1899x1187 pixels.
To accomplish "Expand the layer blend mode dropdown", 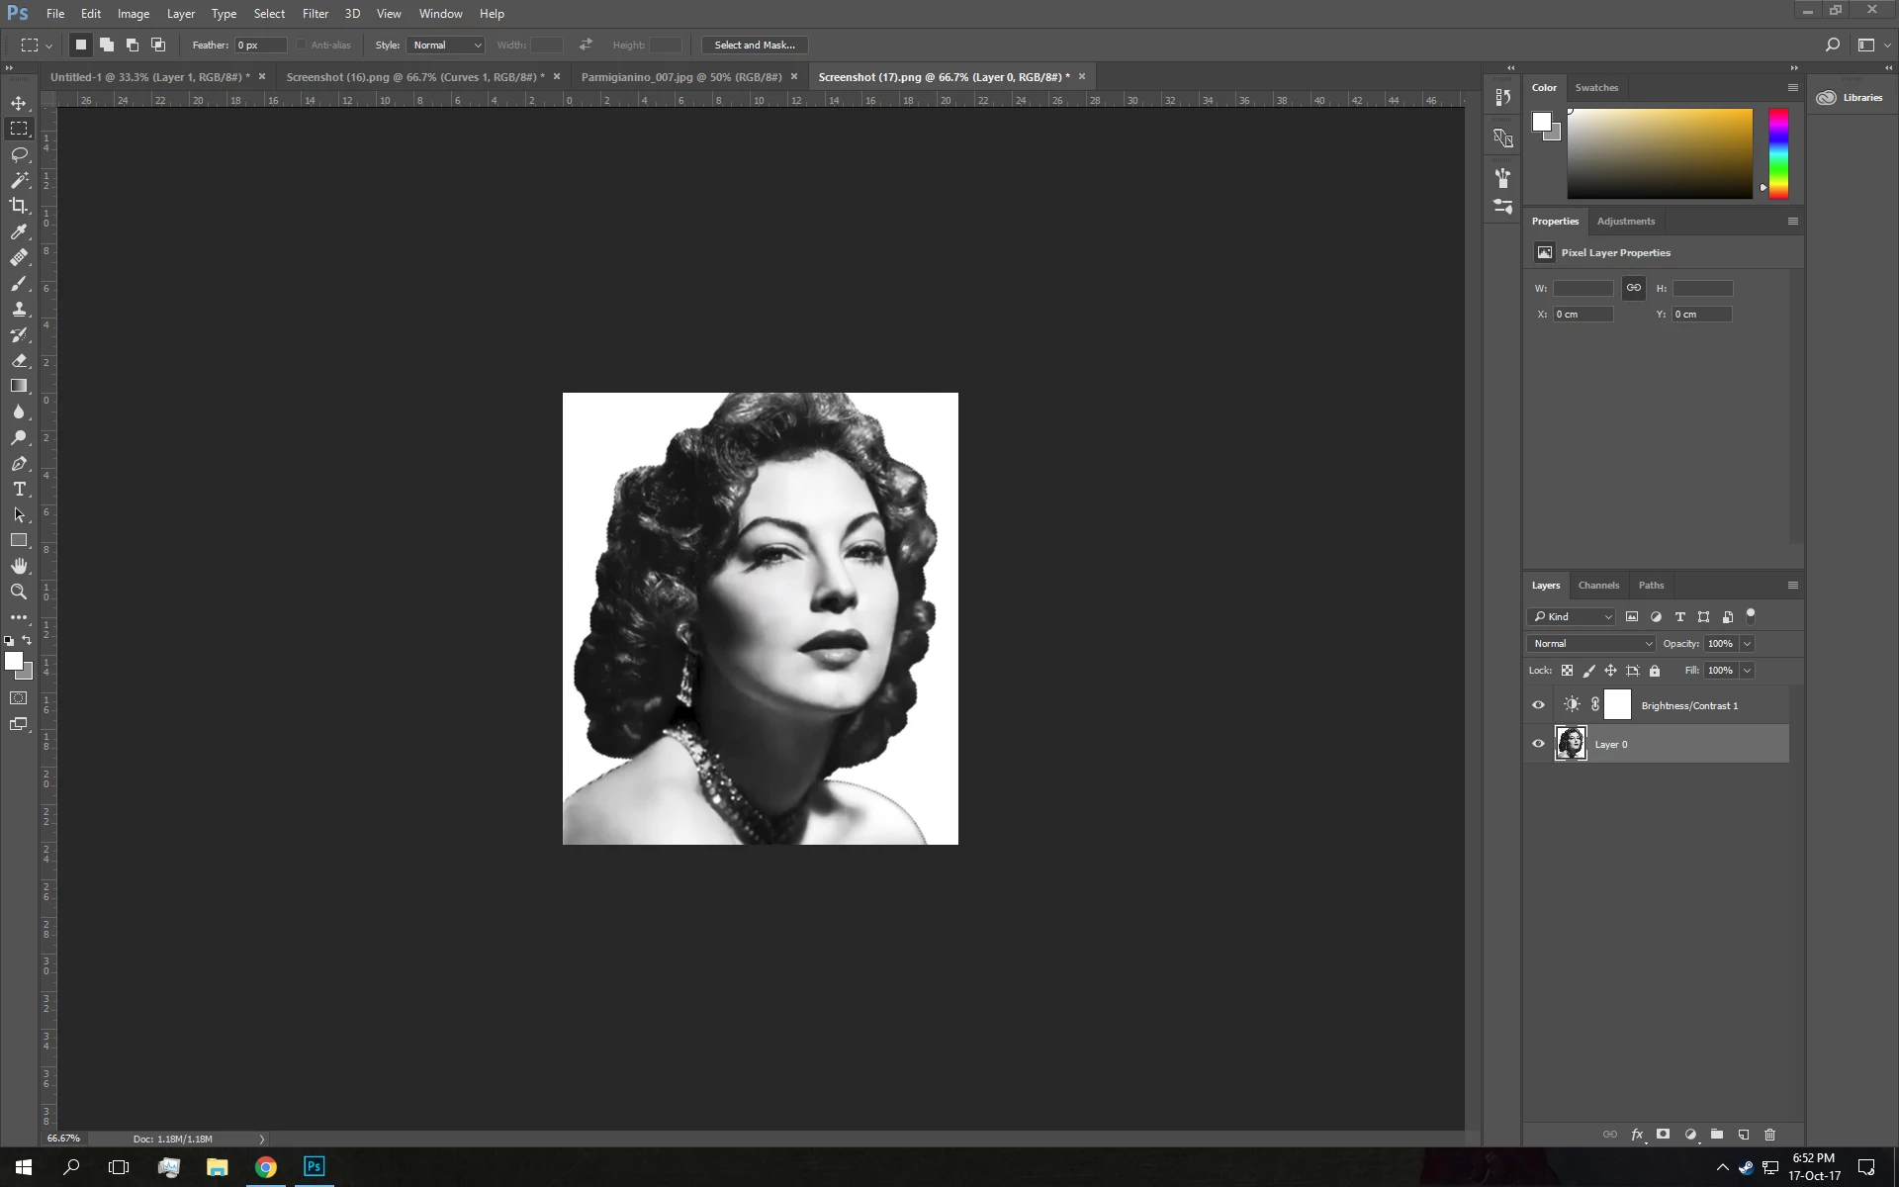I will click(1590, 644).
